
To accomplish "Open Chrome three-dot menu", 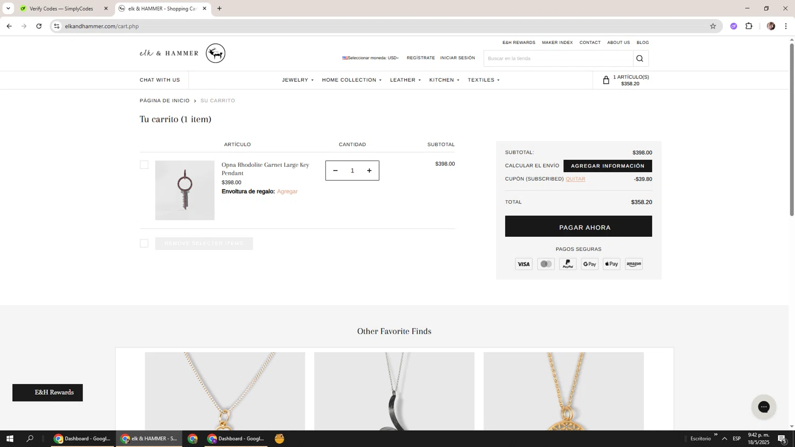I will (x=786, y=26).
